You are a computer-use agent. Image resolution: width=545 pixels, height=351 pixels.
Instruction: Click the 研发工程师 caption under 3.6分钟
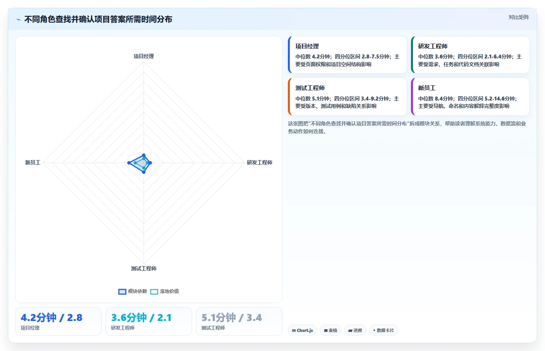click(123, 328)
